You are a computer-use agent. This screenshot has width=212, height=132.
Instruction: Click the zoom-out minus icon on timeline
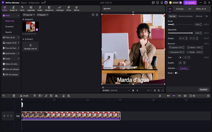tap(191, 96)
